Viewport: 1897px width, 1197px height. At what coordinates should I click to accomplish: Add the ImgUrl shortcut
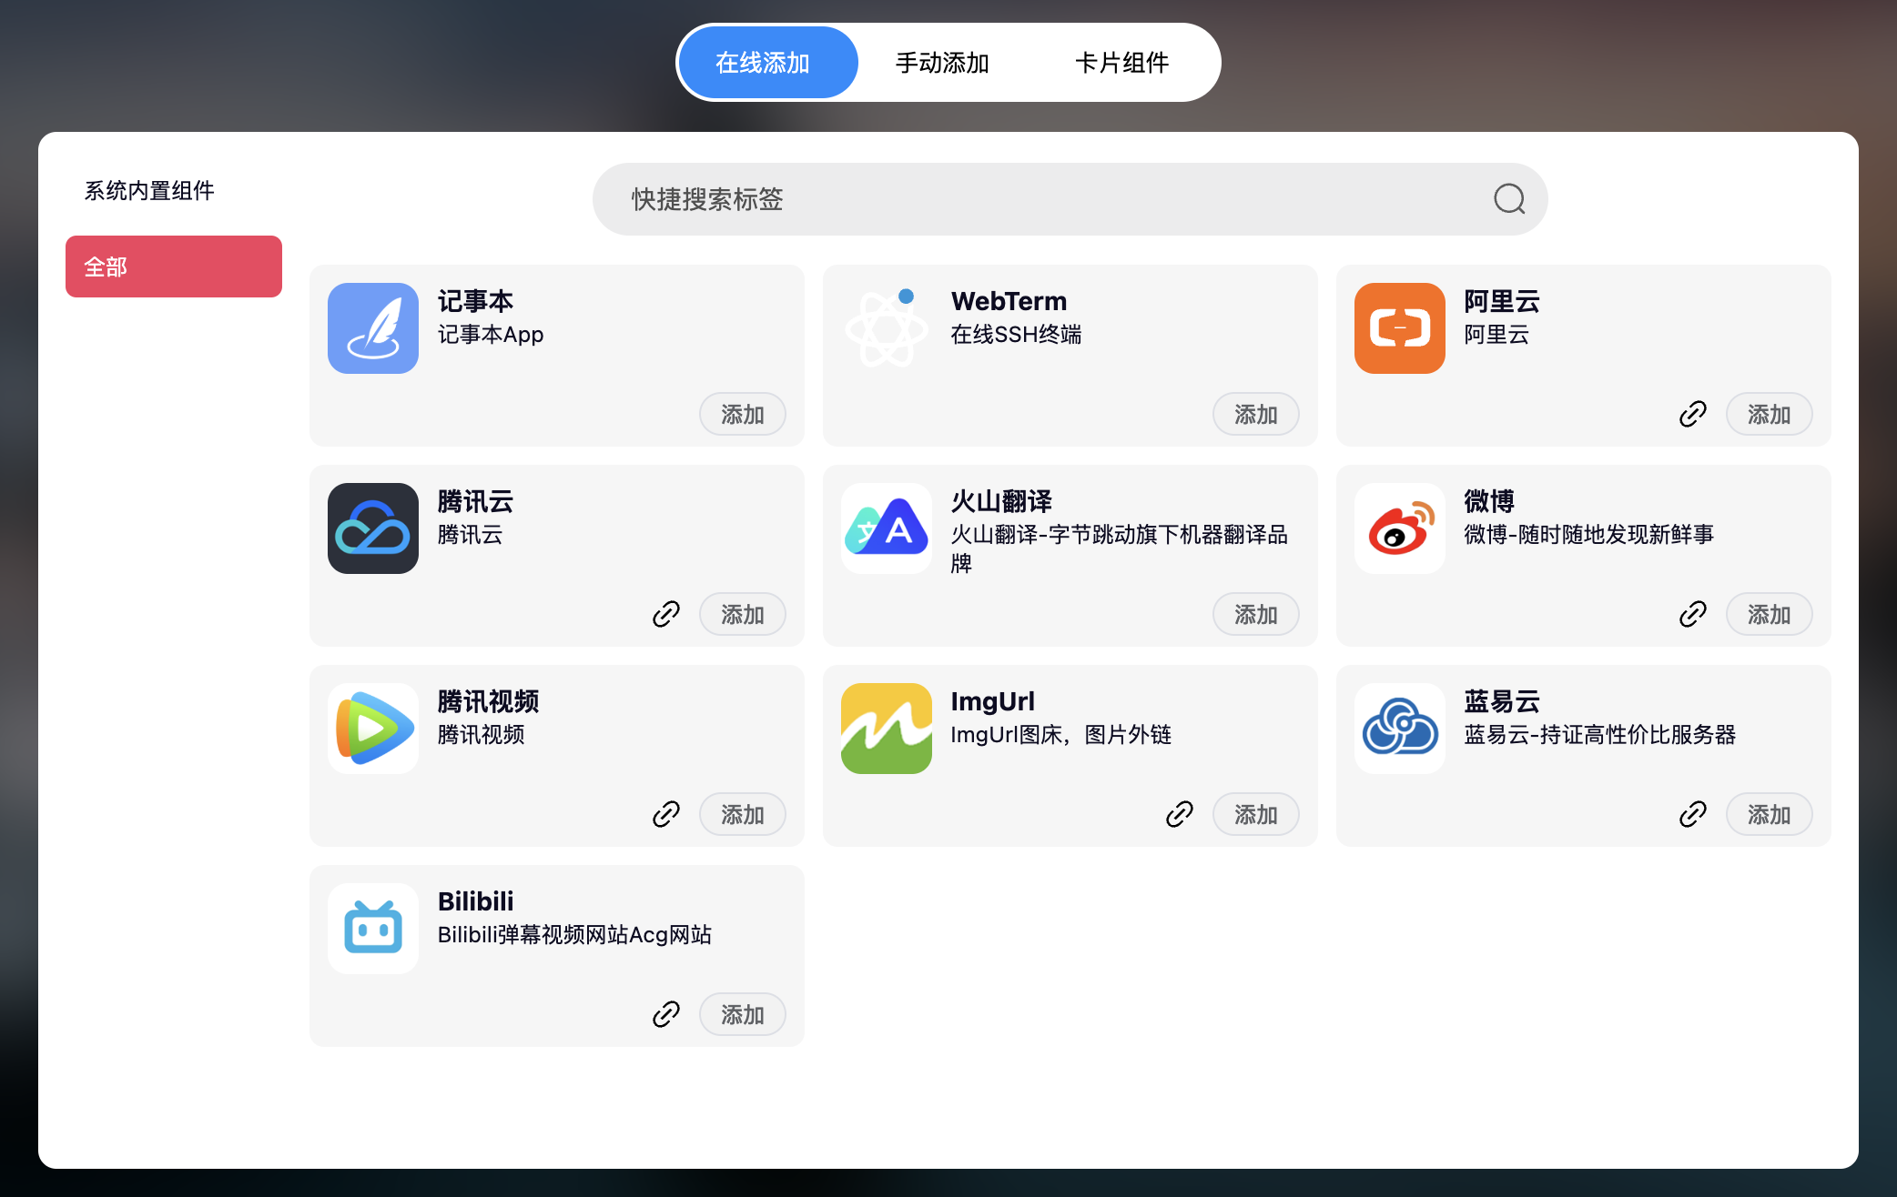pyautogui.click(x=1256, y=814)
